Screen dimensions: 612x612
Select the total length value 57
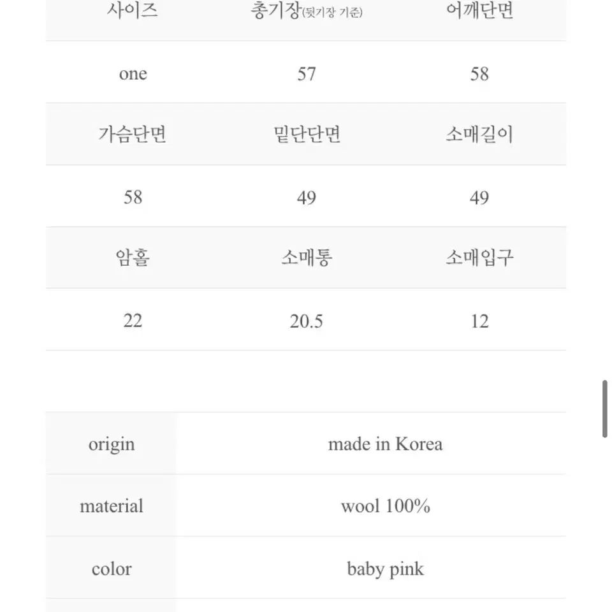pos(307,74)
